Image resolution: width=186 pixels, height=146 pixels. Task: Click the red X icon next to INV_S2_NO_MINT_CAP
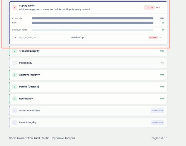[15, 37]
